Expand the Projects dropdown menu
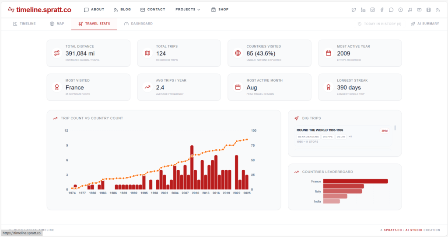Image resolution: width=448 pixels, height=237 pixels. tap(188, 10)
